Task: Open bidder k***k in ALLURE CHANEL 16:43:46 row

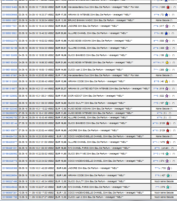Action: (160, 118)
